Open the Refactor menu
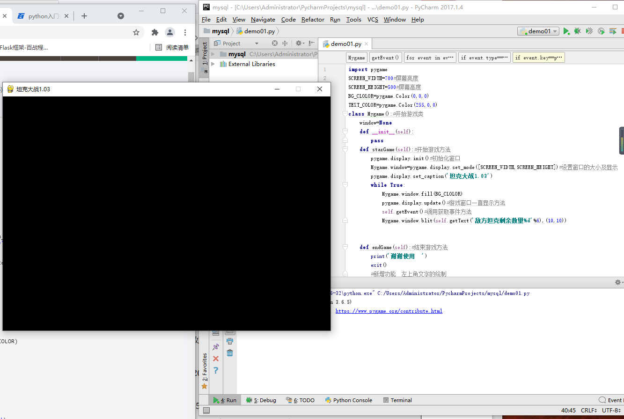 click(x=313, y=19)
